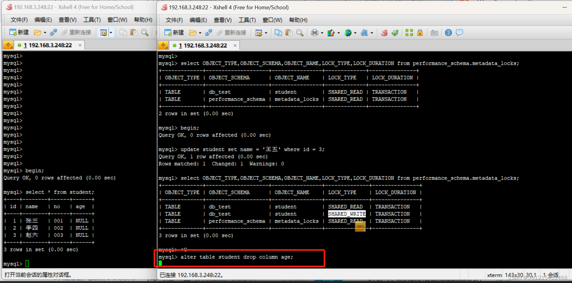The height and width of the screenshot is (283, 572).
Task: Click Open folder icon in left Xshell window
Action: click(38, 32)
